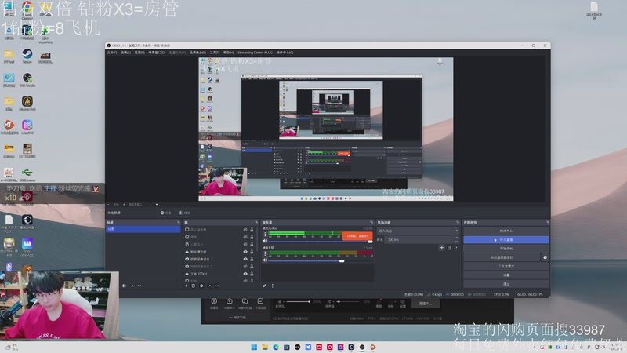Open the 文件(F) menu in OBS
Image resolution: width=627 pixels, height=353 pixels.
112,53
